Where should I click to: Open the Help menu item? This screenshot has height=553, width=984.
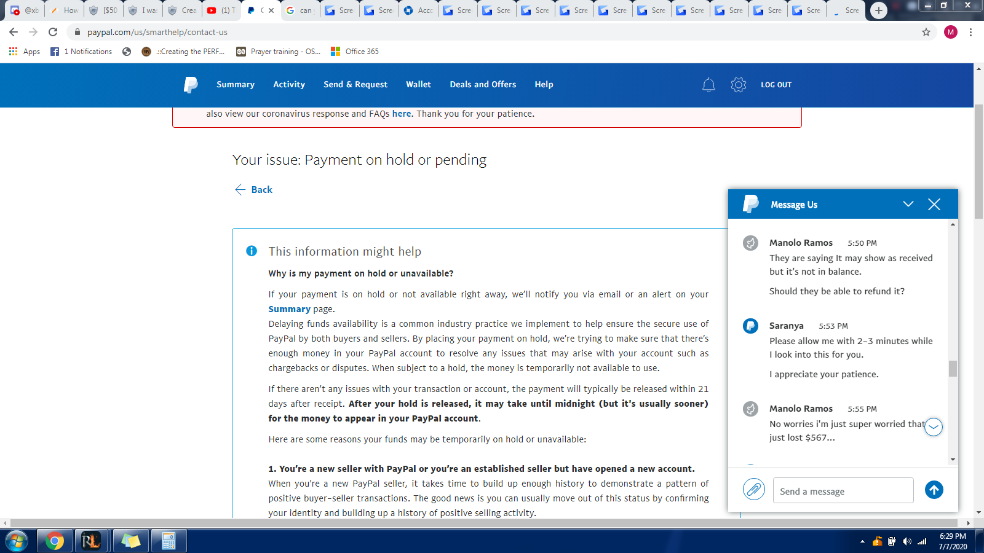coord(544,85)
